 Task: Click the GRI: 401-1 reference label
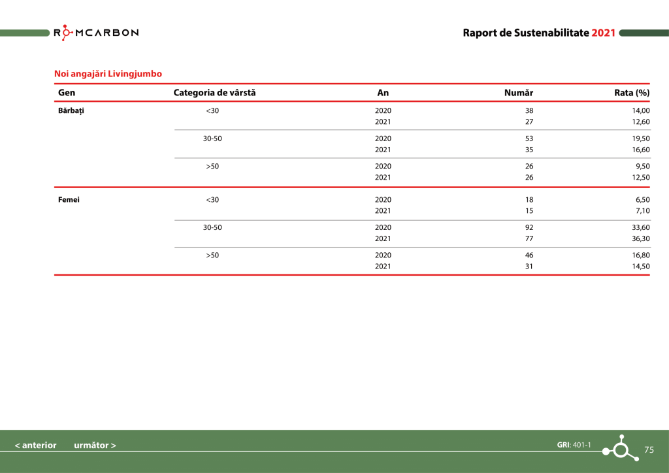pyautogui.click(x=574, y=445)
